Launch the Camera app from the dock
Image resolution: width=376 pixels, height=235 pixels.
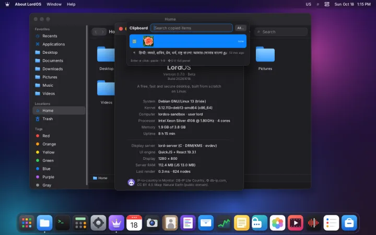click(x=152, y=223)
